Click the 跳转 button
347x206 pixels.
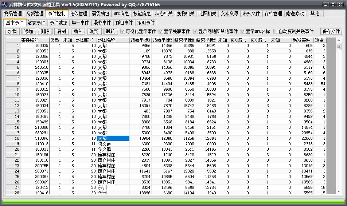[x=110, y=31]
